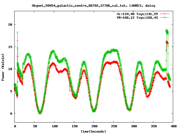Click the x-axis tick label 100
Screen dimensions: 179x134
click(x=55, y=126)
